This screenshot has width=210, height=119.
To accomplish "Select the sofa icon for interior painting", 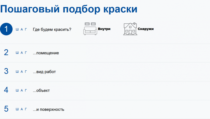I will (x=90, y=29).
